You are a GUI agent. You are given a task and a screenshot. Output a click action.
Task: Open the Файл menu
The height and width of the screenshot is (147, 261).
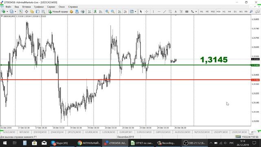8,7
